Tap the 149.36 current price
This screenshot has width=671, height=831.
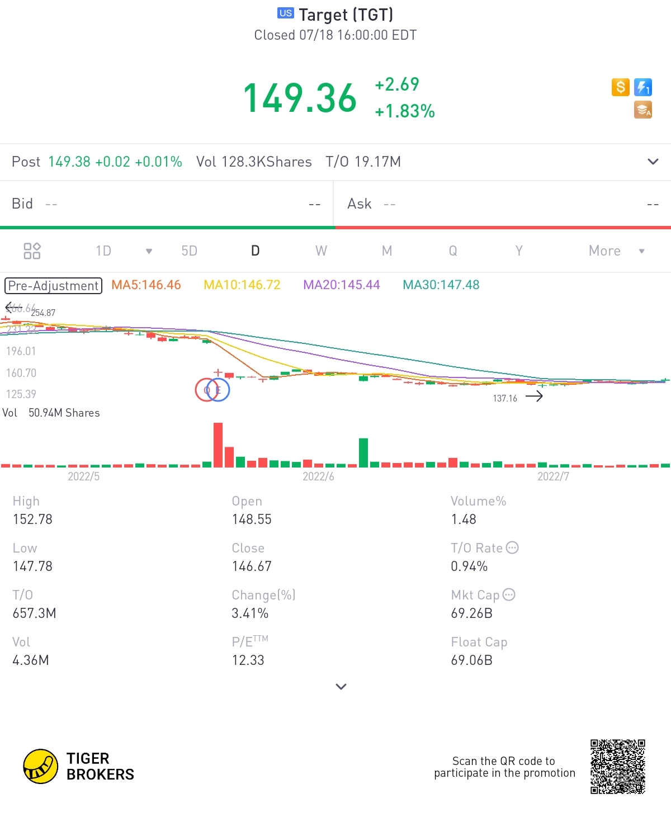tap(300, 97)
